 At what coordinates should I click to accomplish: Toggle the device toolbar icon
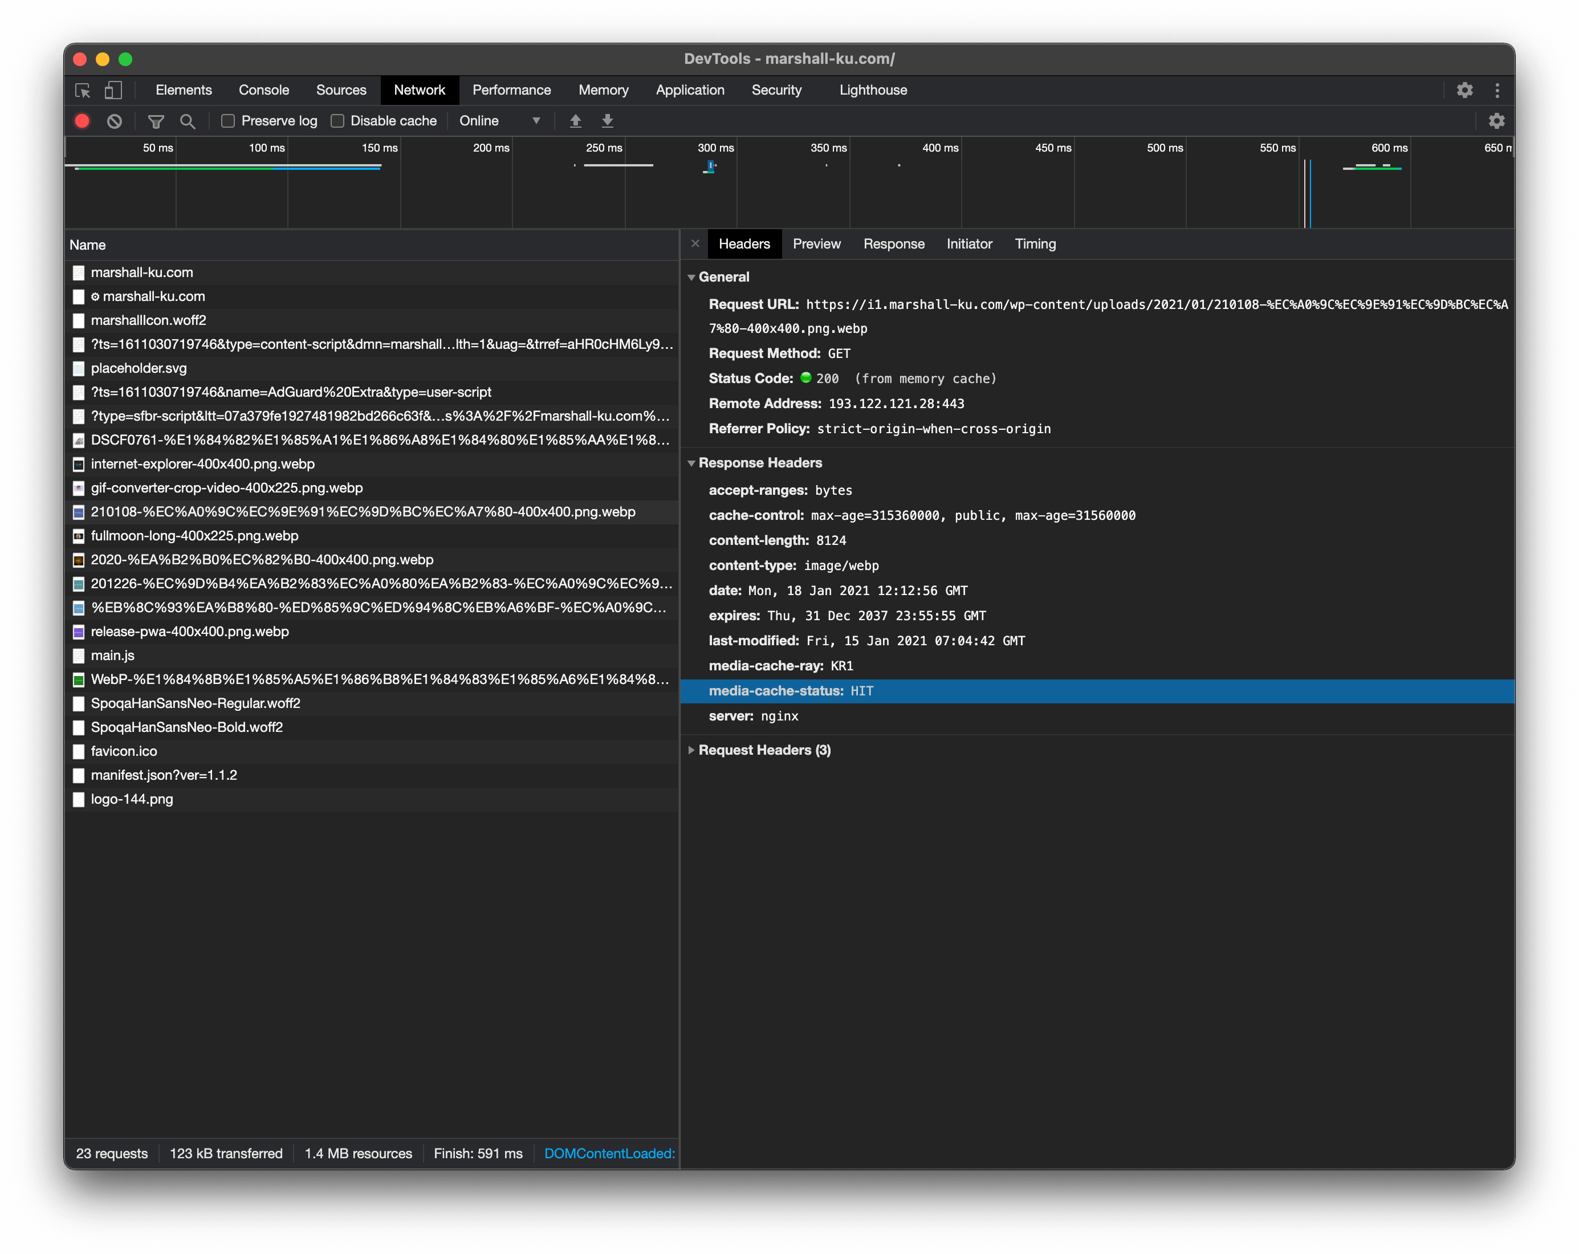click(x=113, y=90)
